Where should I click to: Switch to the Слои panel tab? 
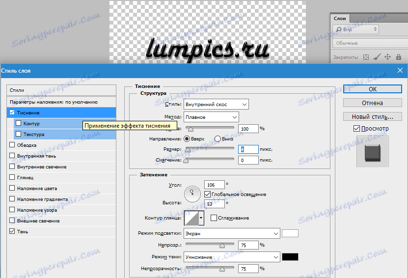pyautogui.click(x=340, y=19)
